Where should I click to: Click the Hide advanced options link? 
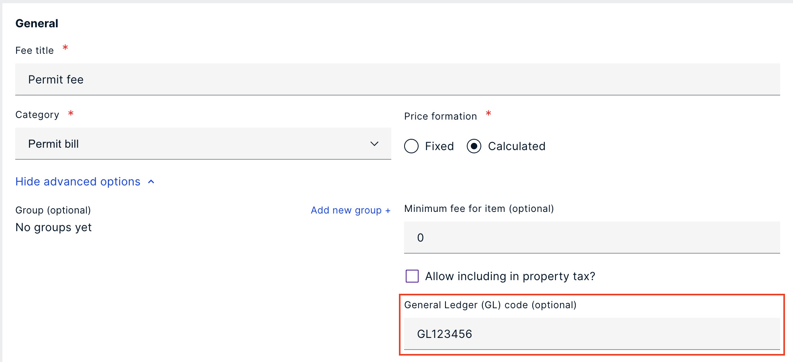78,182
